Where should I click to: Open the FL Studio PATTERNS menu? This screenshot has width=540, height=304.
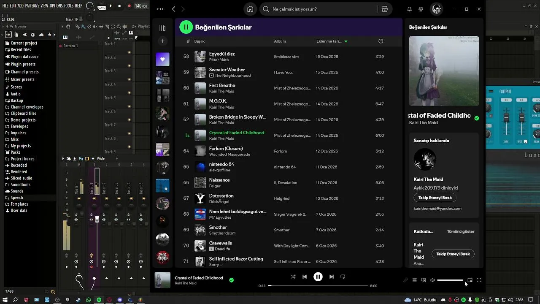(32, 5)
